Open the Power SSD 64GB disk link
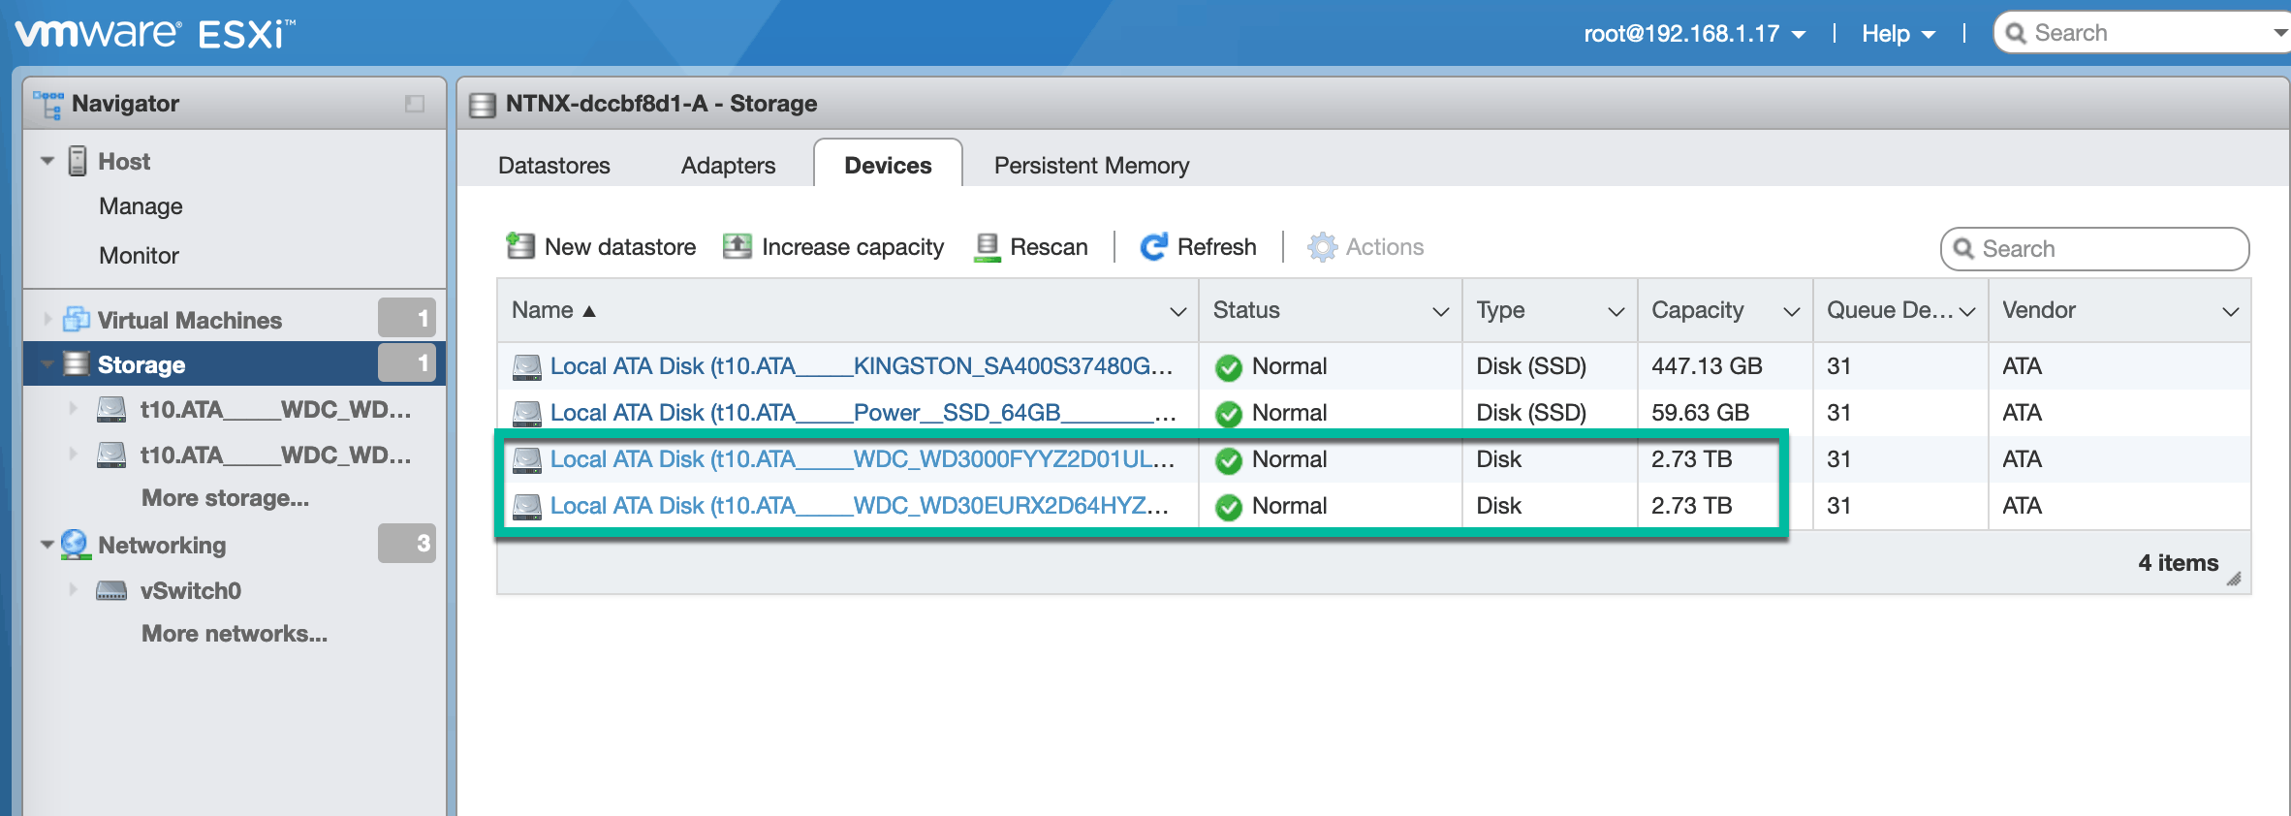 (861, 413)
